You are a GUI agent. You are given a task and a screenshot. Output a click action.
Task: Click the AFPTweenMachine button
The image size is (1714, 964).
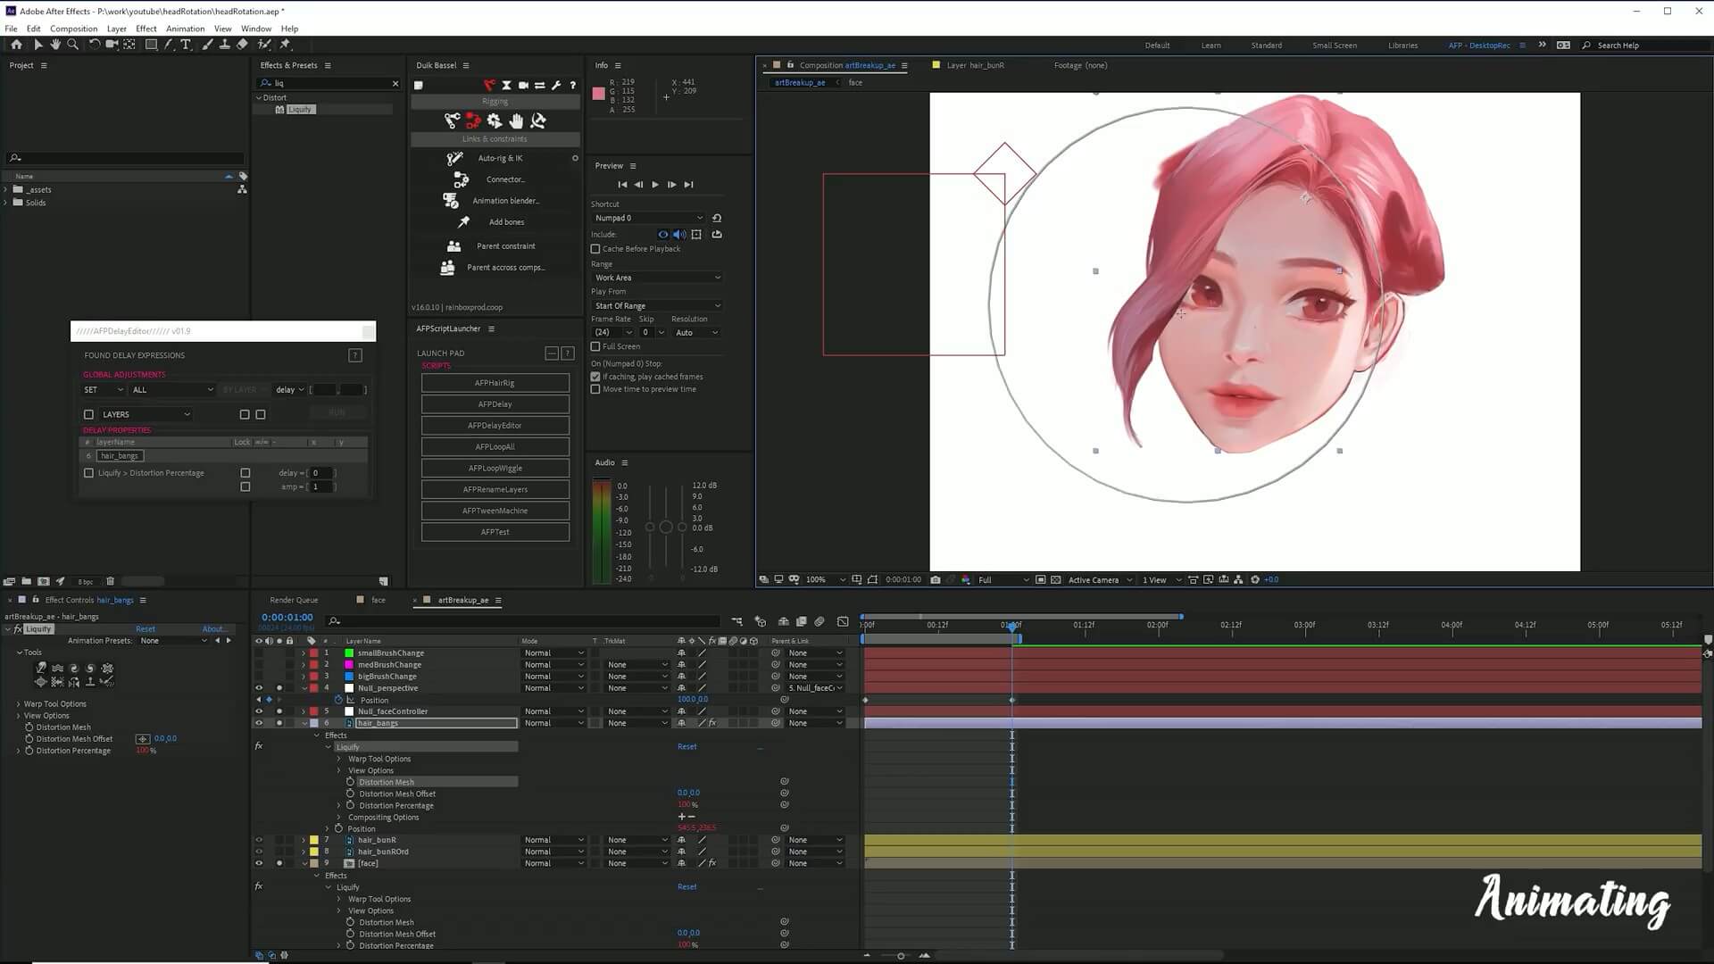click(x=495, y=511)
